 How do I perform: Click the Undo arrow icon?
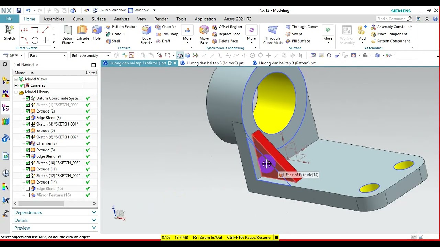coord(29,10)
